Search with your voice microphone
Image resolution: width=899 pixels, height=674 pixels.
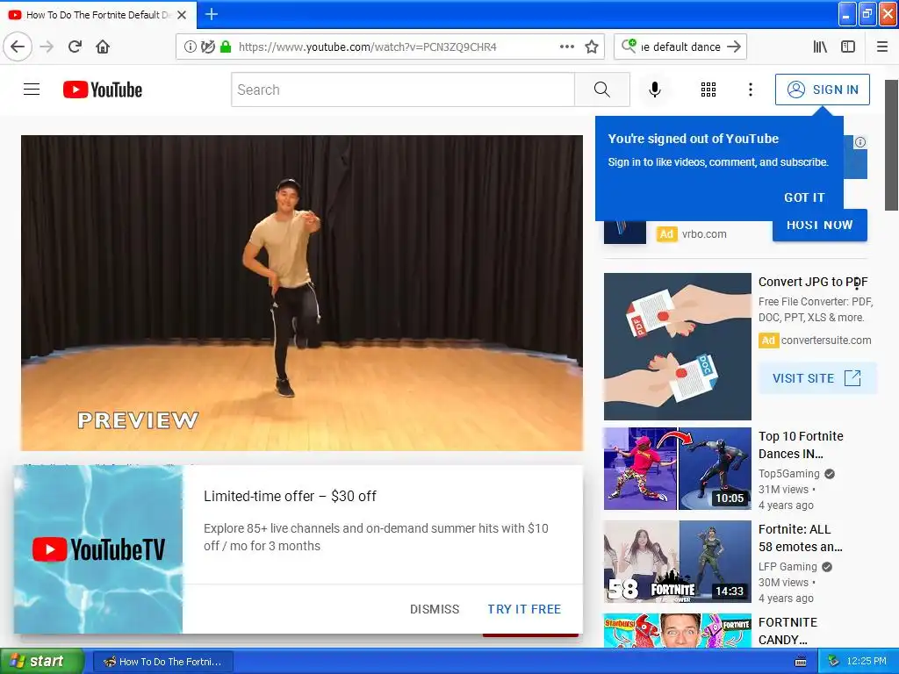(x=655, y=90)
